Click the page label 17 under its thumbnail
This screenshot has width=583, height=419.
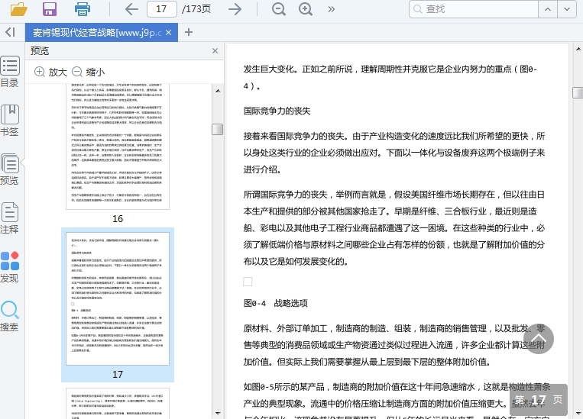(118, 375)
